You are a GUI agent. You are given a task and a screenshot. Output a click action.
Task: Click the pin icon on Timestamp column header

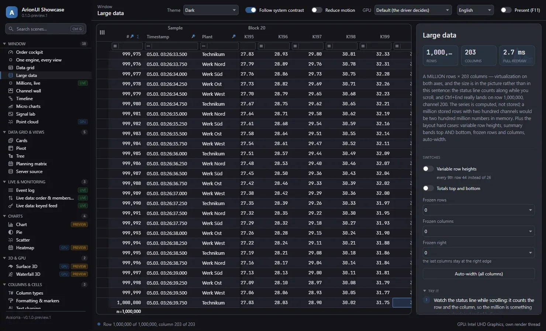coord(193,36)
